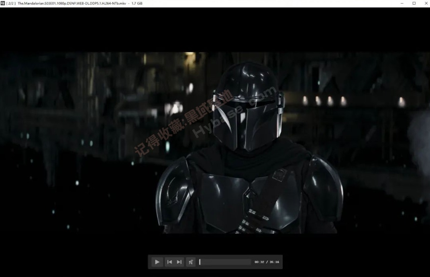Minimize the player window
Viewport: 430px width, 277px height.
[x=402, y=3]
